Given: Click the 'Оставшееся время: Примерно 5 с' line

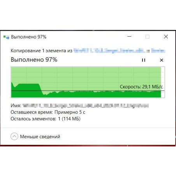Looking at the screenshot, I should coord(48,112).
